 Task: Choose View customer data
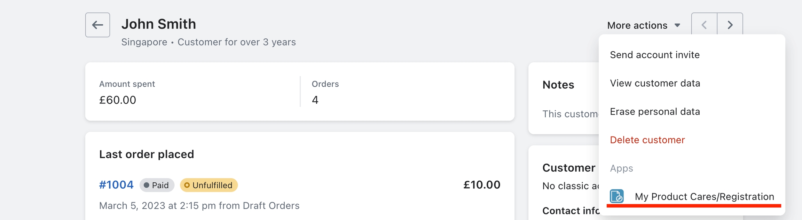[x=655, y=83]
